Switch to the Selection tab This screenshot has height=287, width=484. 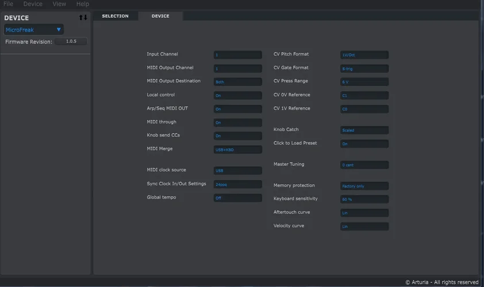115,16
